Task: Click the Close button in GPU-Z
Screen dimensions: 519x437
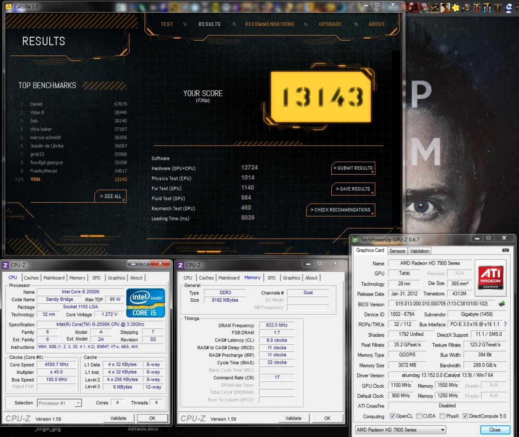Action: click(495, 430)
